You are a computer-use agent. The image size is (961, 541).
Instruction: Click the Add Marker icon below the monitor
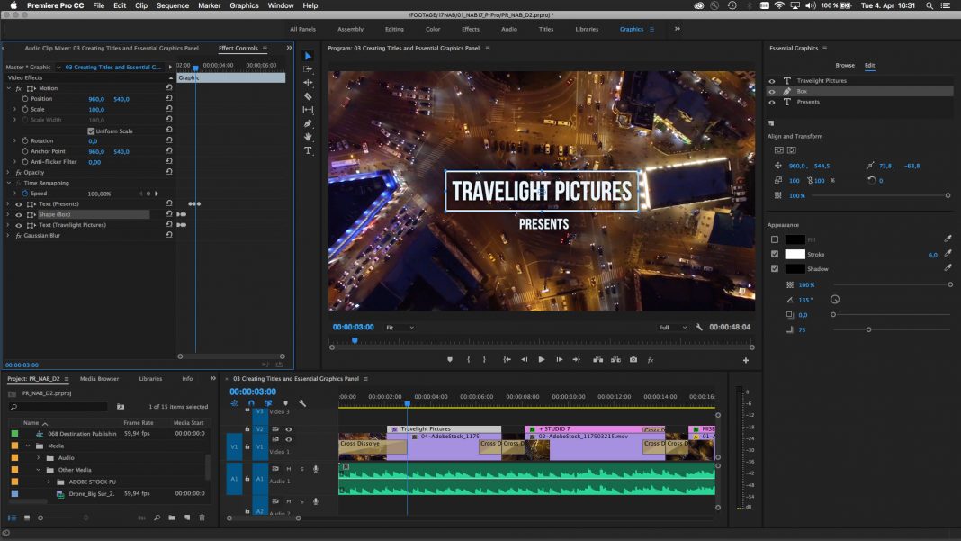[x=448, y=358]
